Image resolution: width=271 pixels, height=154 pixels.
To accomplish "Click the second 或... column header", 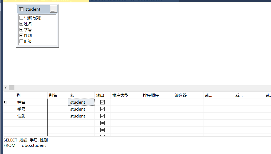I will pyautogui.click(x=249, y=95).
